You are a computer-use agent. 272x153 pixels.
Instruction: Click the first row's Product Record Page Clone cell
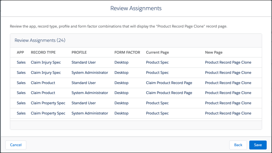tap(228, 62)
